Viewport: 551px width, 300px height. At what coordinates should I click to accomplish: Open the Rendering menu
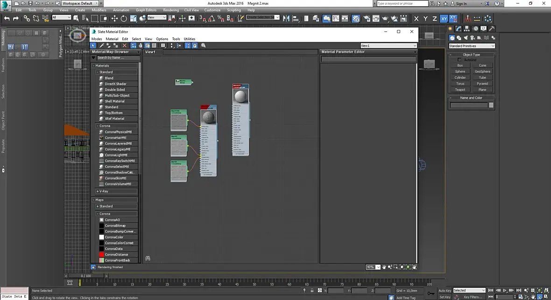pyautogui.click(x=170, y=10)
